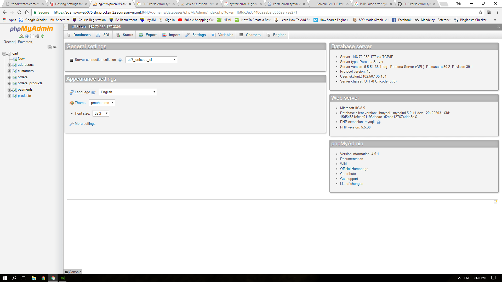Click the collapse-all icon in navigation tree
Image resolution: width=502 pixels, height=282 pixels.
[x=50, y=47]
